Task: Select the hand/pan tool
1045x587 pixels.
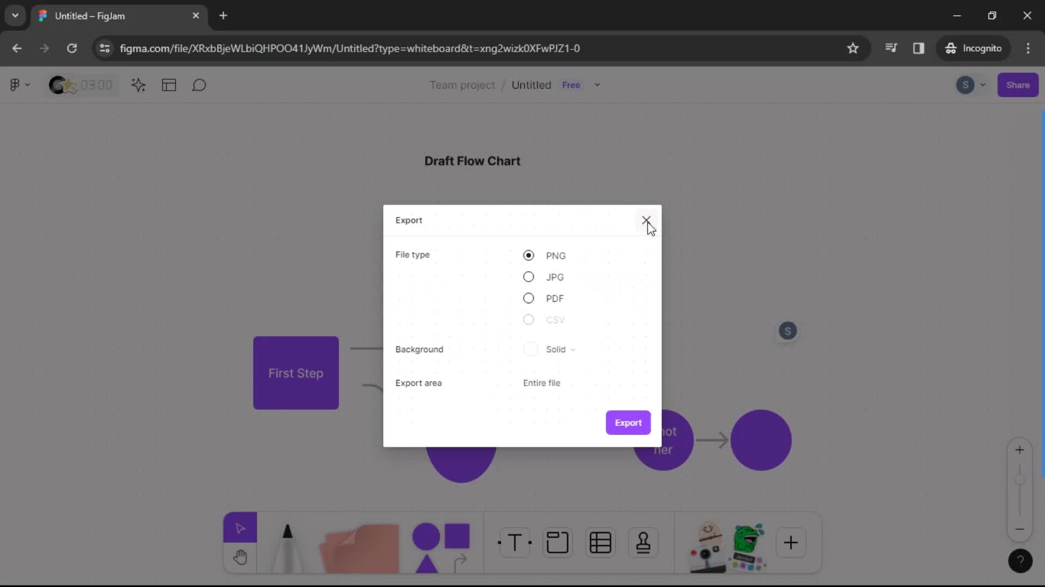Action: point(241,555)
